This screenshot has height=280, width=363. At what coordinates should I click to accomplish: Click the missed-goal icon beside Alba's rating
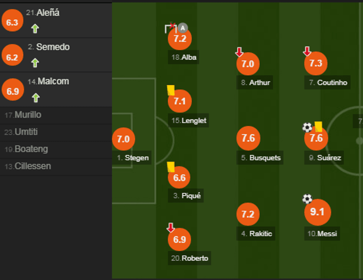tap(170, 28)
